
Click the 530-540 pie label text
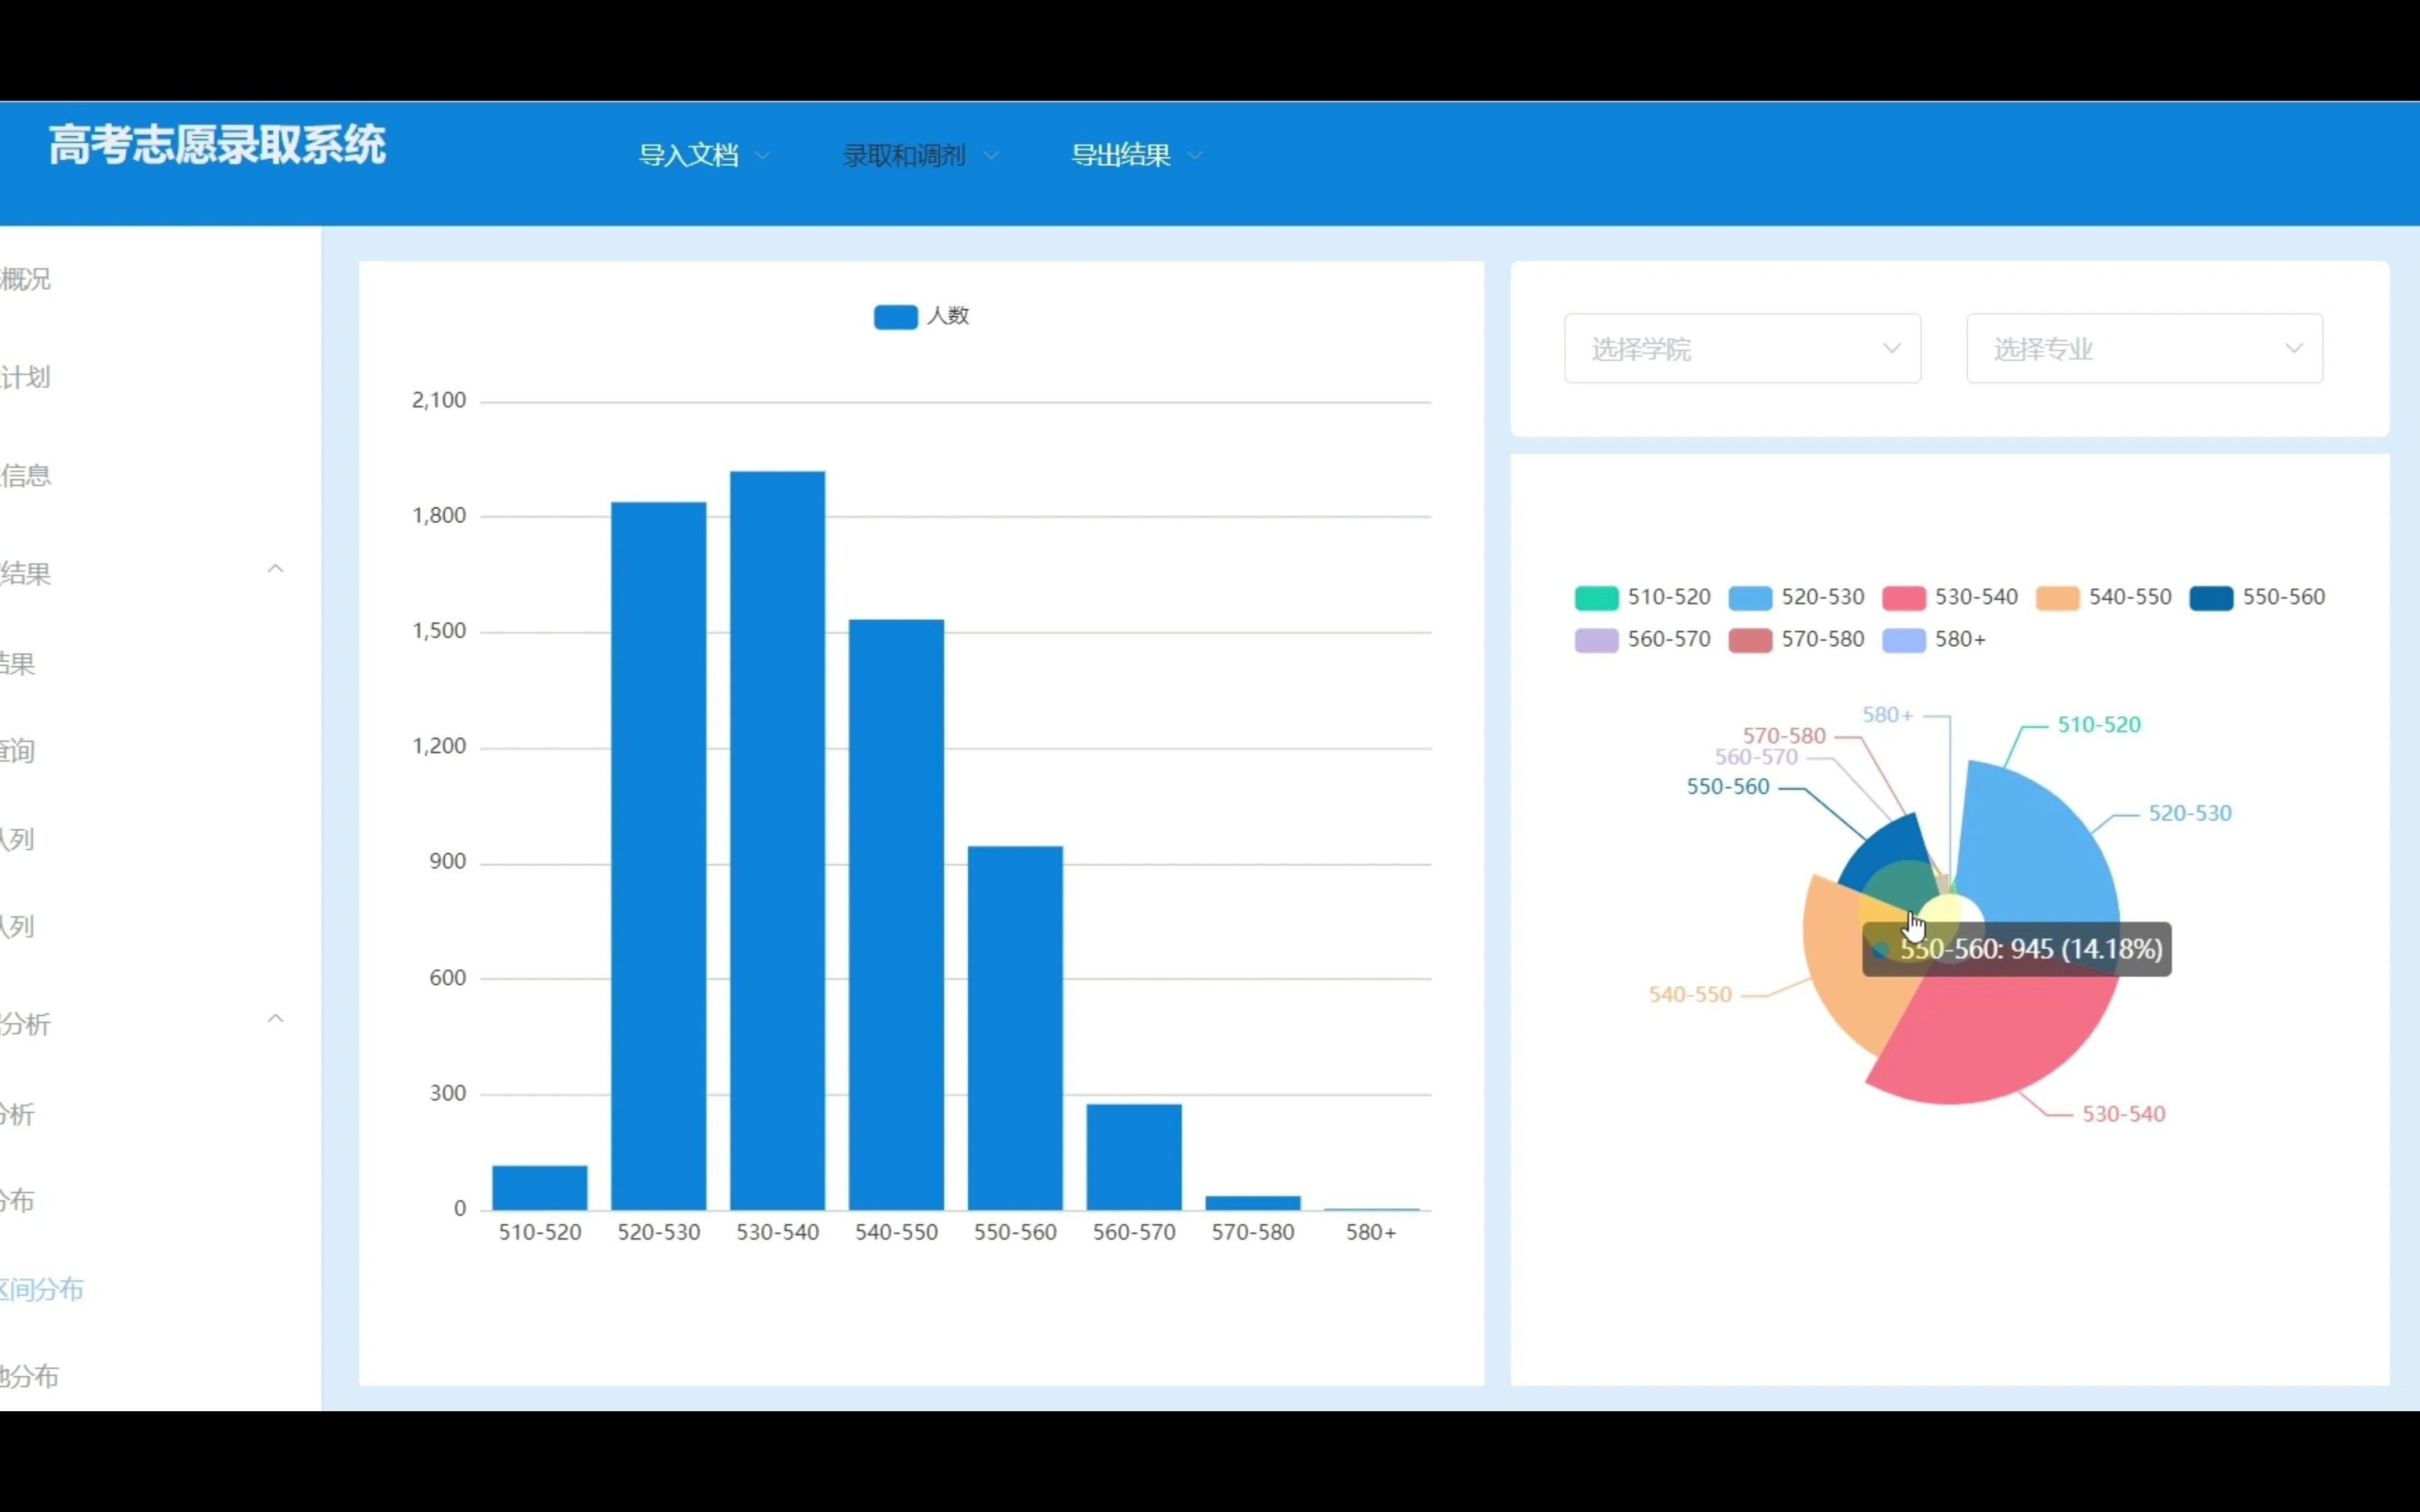2123,1114
